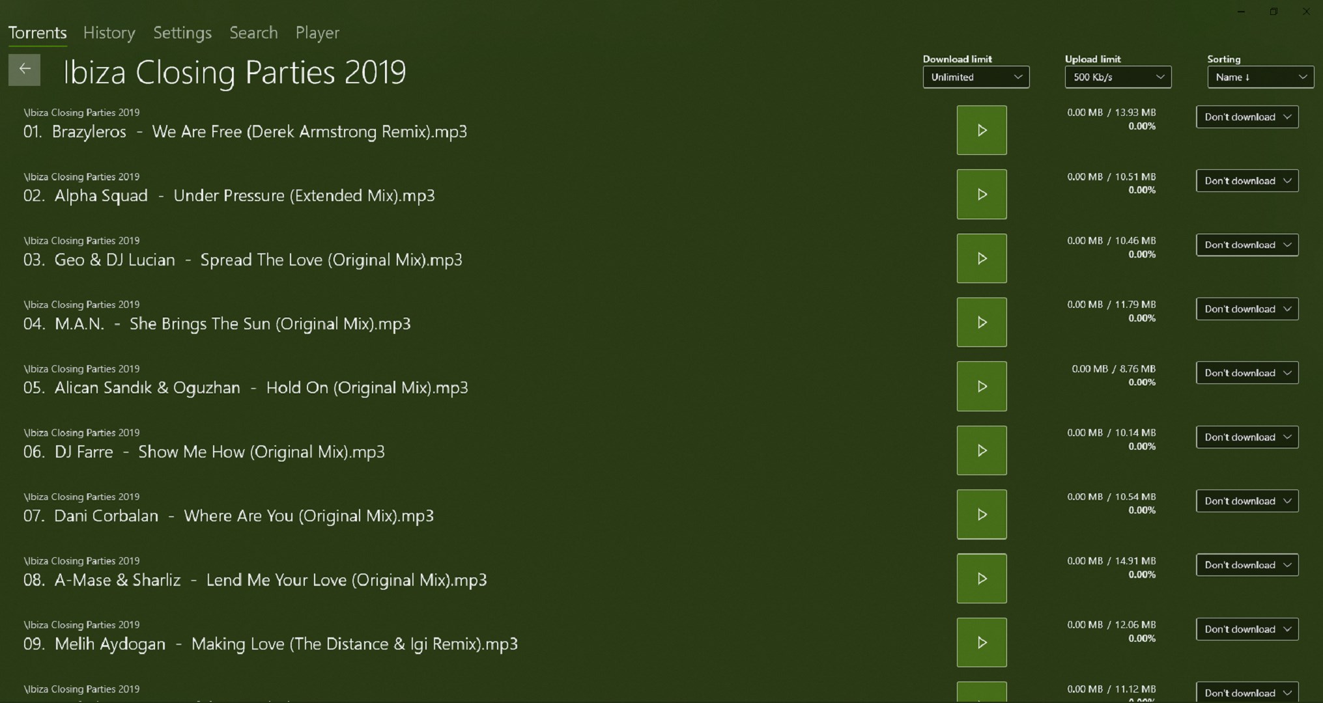Switch to the Torrents tab
Image resolution: width=1323 pixels, height=703 pixels.
click(x=37, y=33)
